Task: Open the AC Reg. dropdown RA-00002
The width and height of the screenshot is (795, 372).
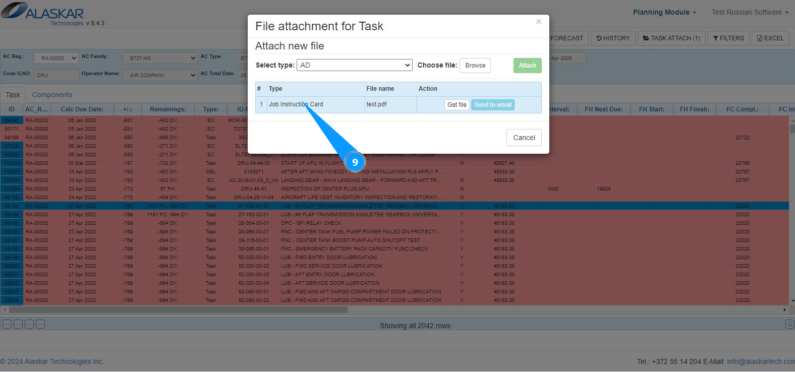Action: (x=56, y=58)
